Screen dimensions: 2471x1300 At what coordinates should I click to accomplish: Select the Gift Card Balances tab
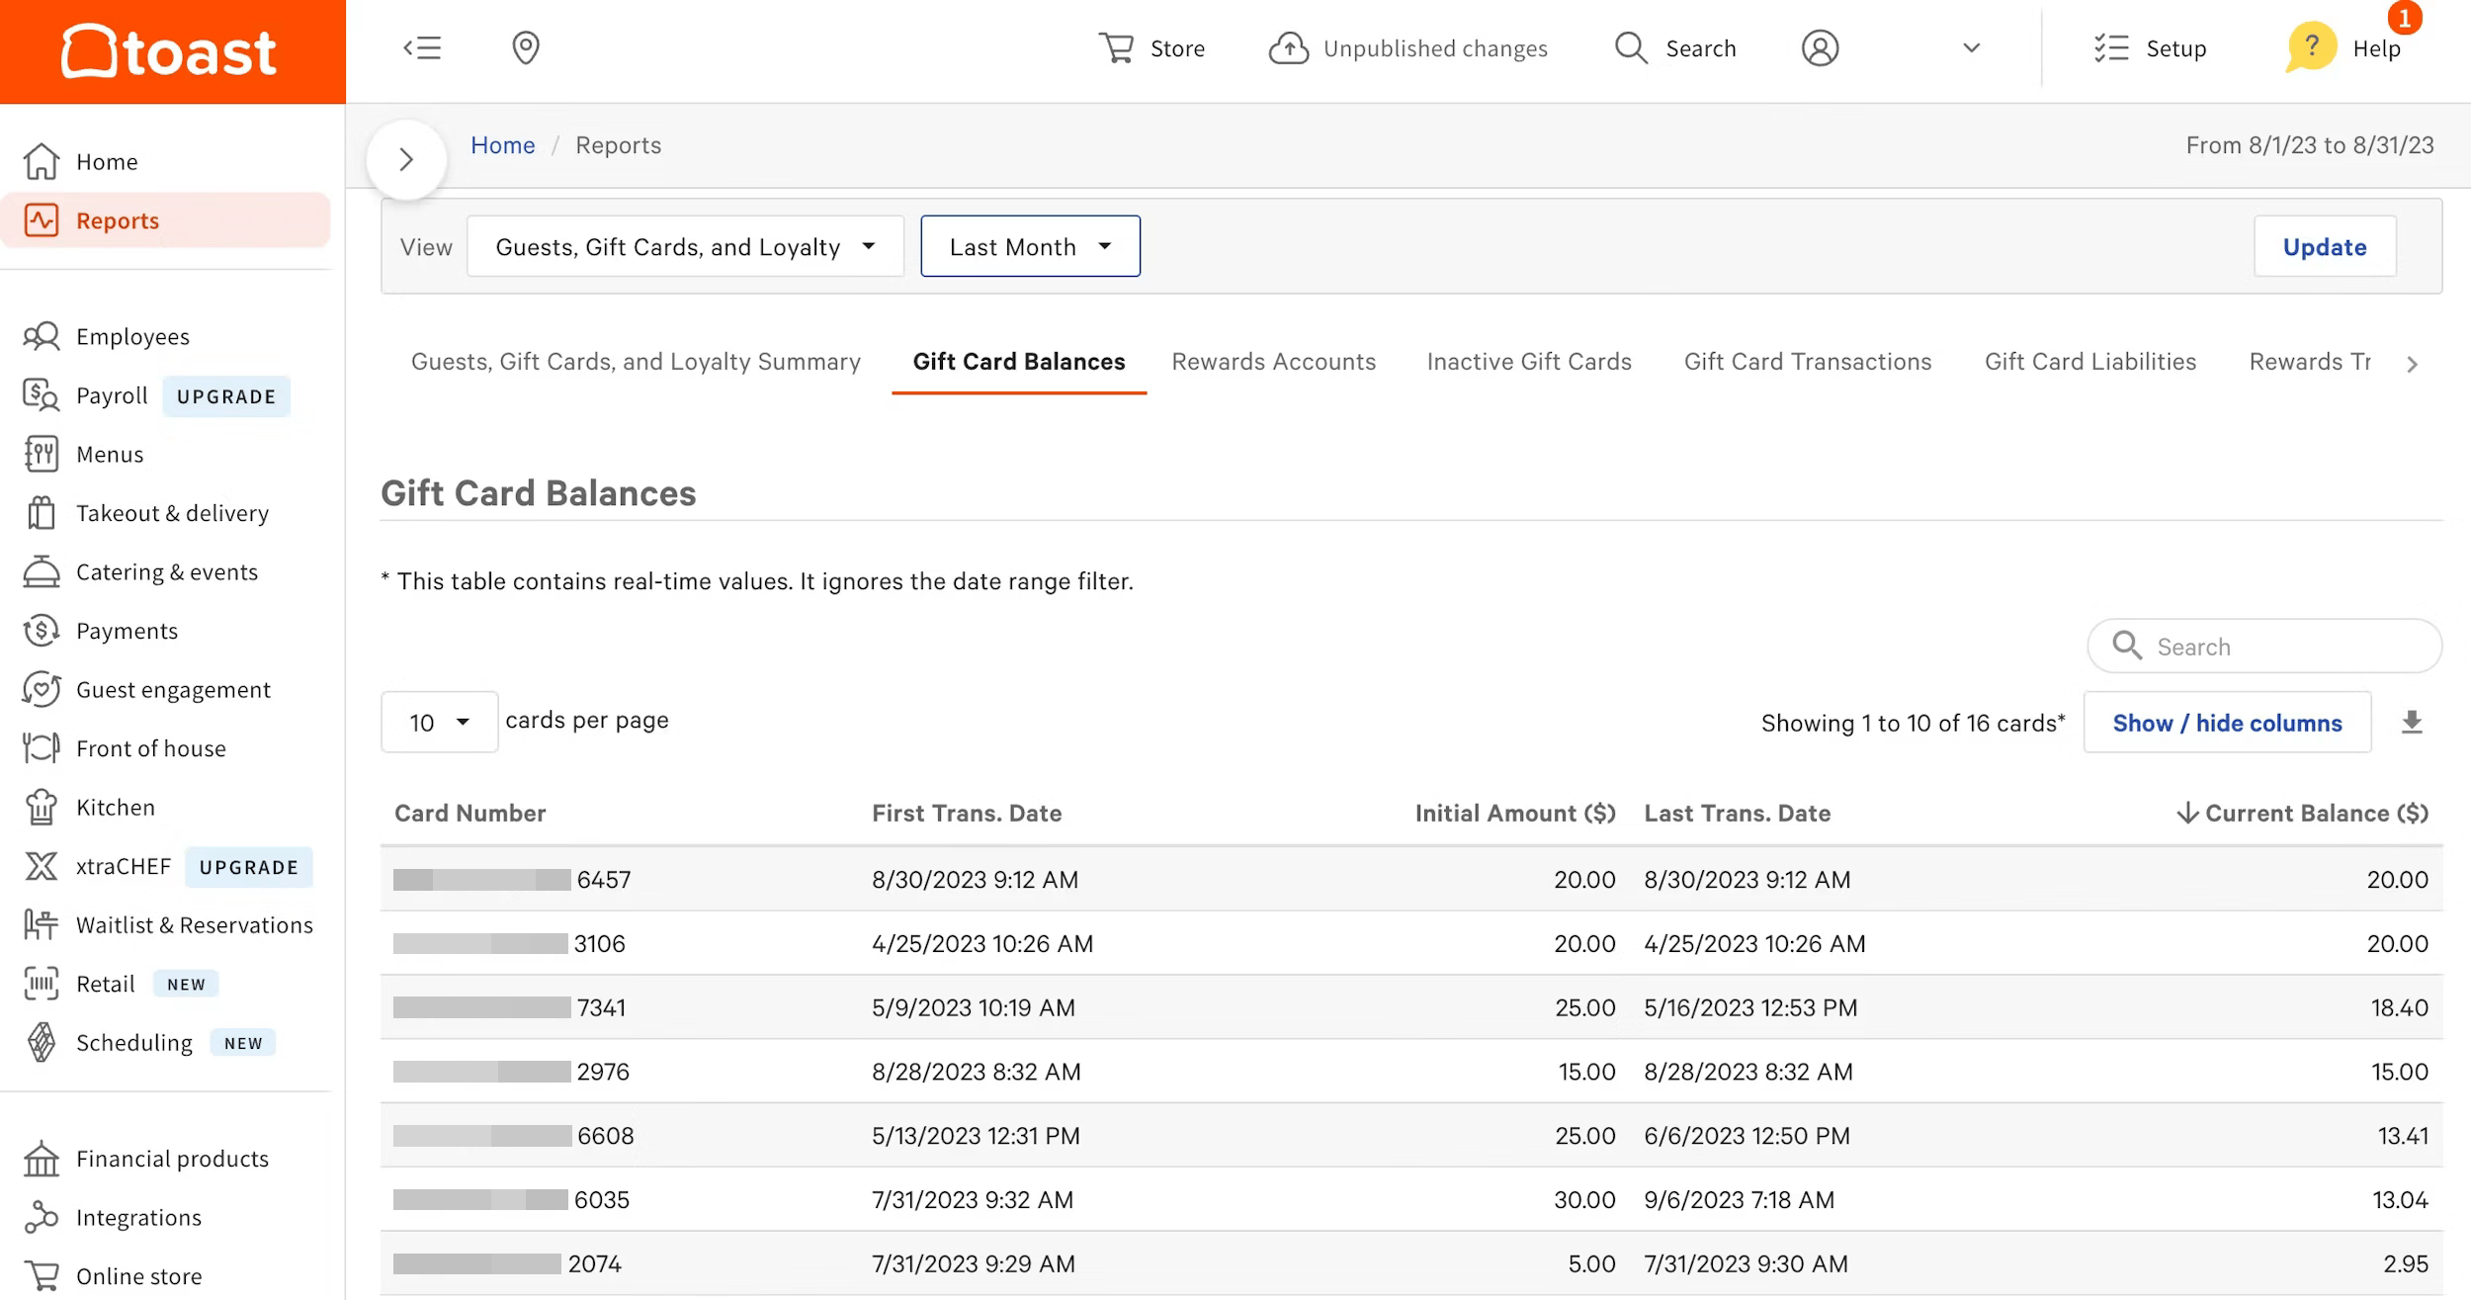click(1019, 362)
